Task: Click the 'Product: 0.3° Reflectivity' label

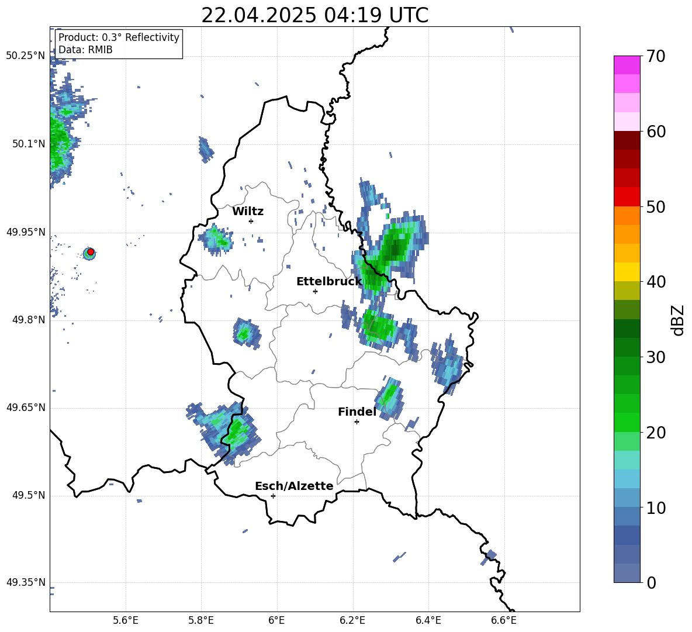Action: point(119,37)
